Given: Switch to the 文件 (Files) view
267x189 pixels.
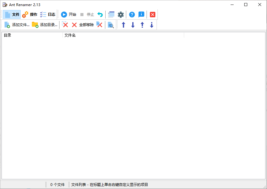Looking at the screenshot, I should 12,15.
